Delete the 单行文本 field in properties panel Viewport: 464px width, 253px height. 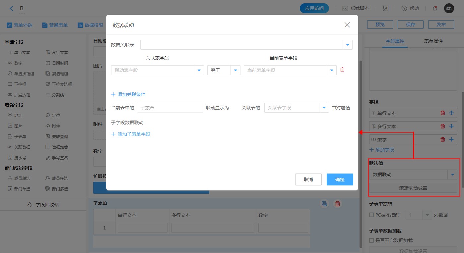(442, 113)
